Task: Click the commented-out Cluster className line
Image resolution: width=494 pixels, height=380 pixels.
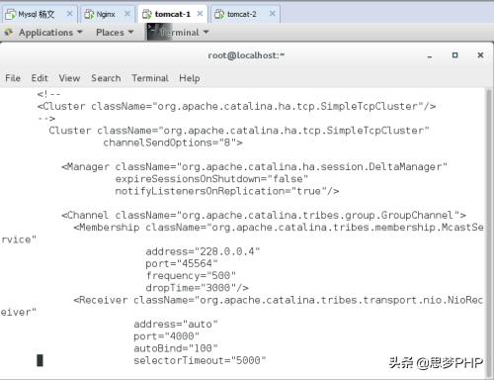Action: 236,107
